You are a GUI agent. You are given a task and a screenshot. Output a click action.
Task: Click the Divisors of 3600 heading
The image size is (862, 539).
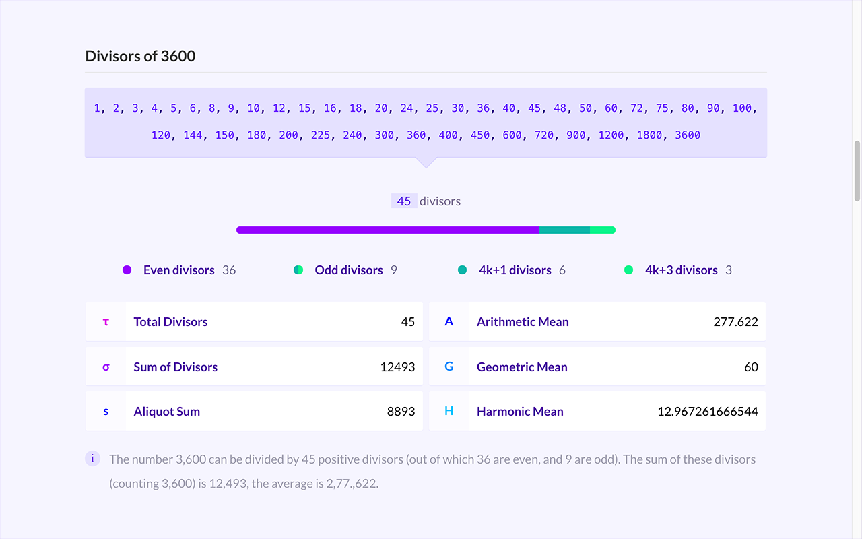(140, 56)
